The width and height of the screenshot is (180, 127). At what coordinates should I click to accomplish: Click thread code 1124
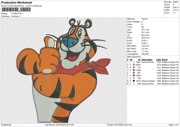coord(159,78)
